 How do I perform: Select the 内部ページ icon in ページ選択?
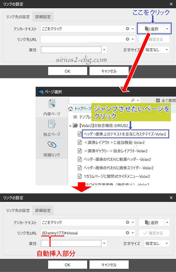[x=52, y=104]
